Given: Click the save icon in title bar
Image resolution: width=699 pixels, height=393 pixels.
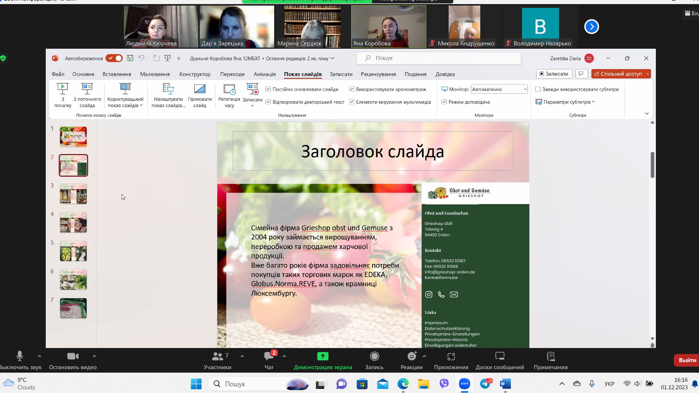Looking at the screenshot, I should [x=130, y=58].
